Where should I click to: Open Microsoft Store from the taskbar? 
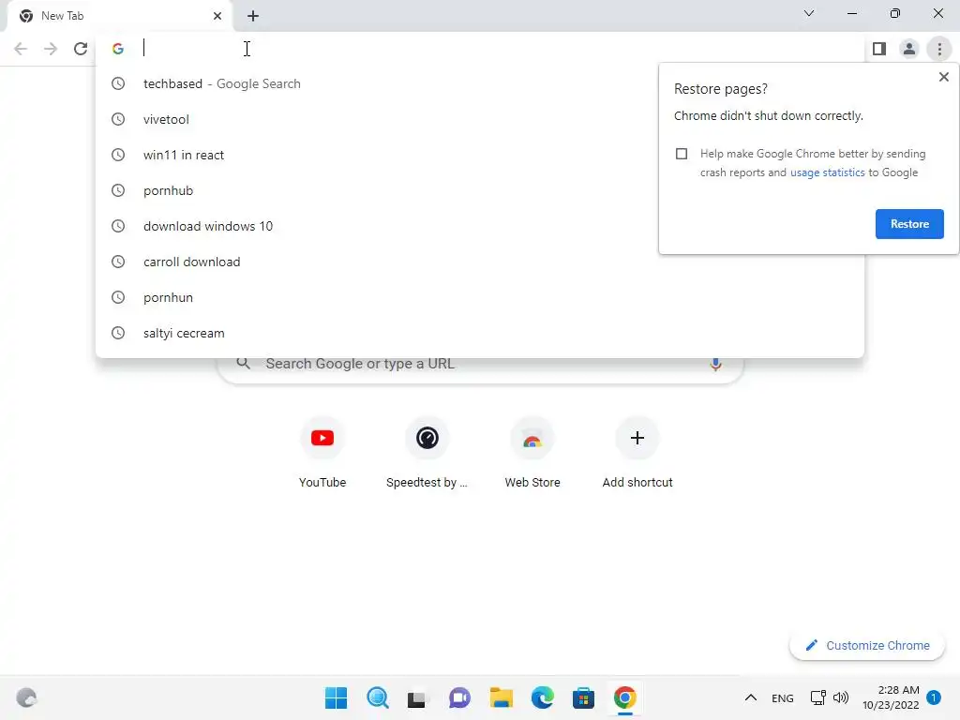click(x=583, y=697)
